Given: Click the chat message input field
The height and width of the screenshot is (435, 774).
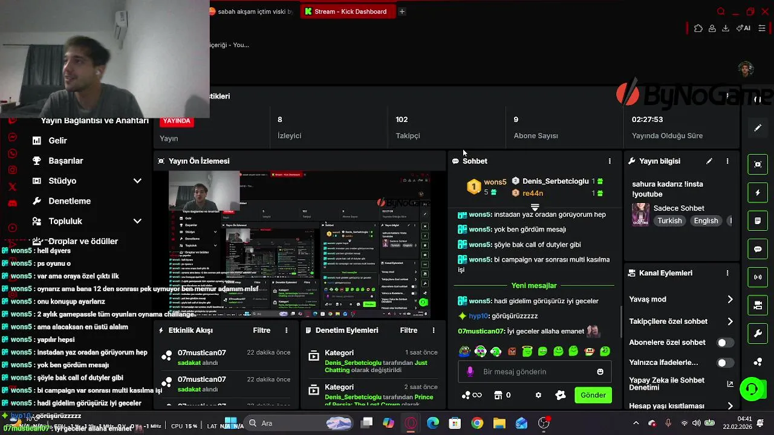Looking at the screenshot, I should (535, 372).
